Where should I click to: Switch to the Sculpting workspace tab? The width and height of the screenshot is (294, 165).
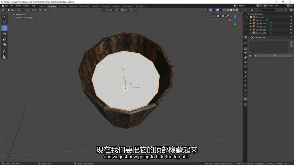pyautogui.click(x=62, y=6)
